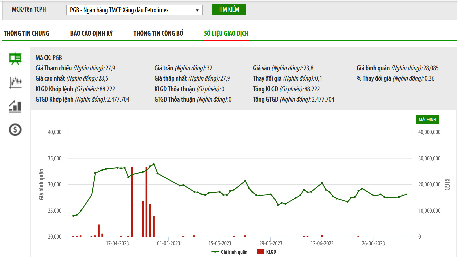Click the green line peak above 12-06-2023
This screenshot has height=257, width=458.
[x=322, y=183]
